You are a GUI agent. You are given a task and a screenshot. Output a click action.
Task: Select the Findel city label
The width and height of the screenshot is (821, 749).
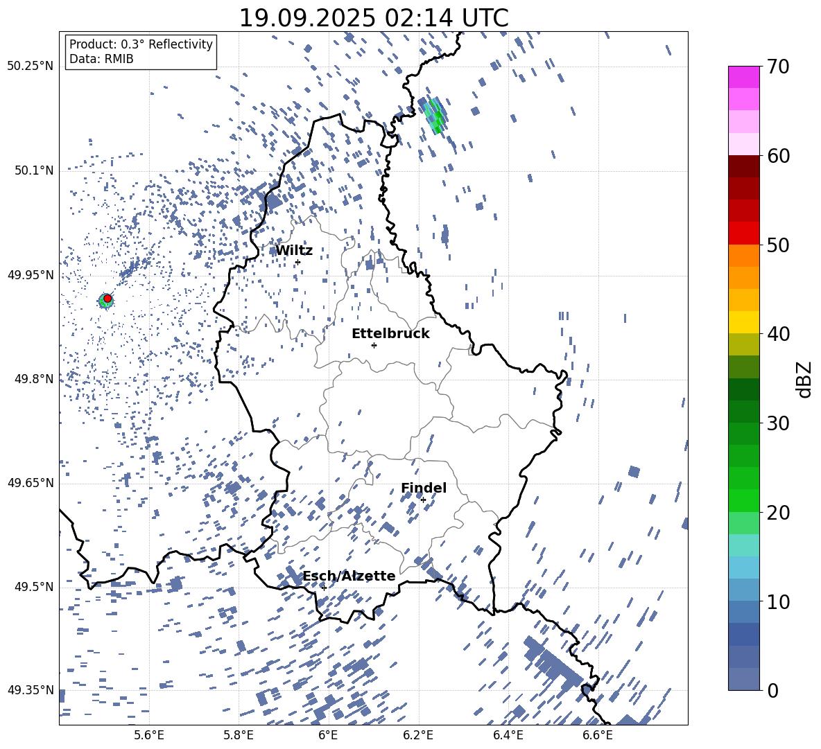[x=424, y=488]
